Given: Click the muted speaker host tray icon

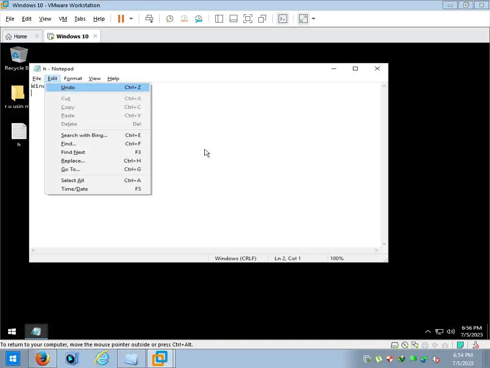Looking at the screenshot, I should pyautogui.click(x=436, y=359).
